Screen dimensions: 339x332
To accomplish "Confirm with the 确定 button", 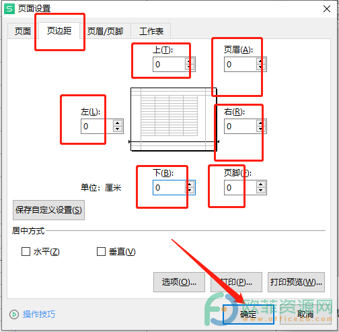I will [248, 314].
